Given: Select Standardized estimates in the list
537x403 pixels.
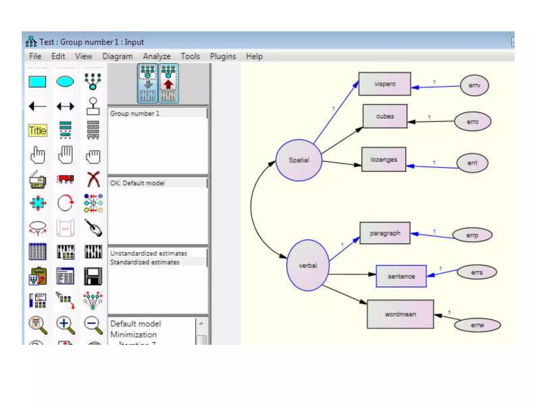Looking at the screenshot, I should (144, 262).
